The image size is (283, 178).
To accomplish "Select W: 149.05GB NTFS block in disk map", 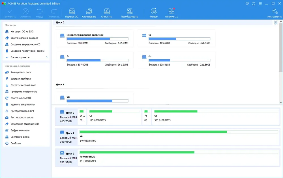I will coord(179,137).
